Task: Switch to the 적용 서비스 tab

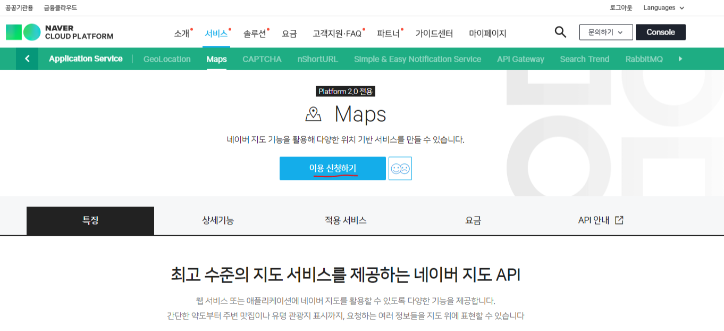Action: (x=346, y=220)
